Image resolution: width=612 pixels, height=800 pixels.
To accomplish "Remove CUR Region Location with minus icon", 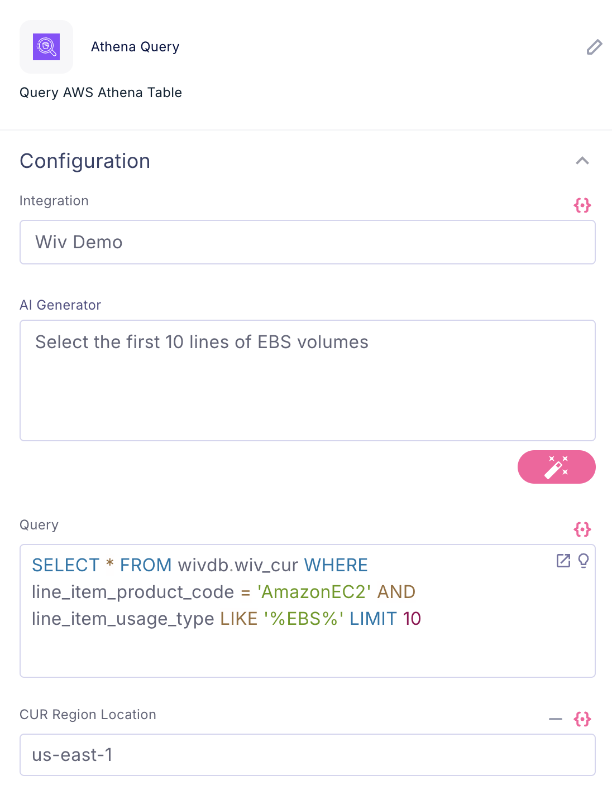I will (x=556, y=719).
